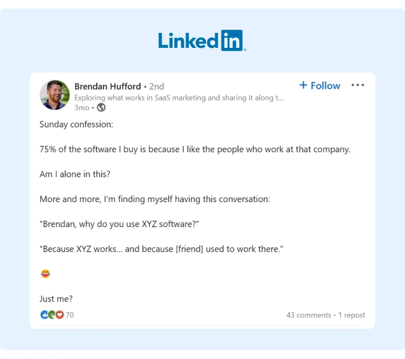The image size is (405, 359).
Task: Click the laughing-crying emoji in post
Action: (46, 273)
